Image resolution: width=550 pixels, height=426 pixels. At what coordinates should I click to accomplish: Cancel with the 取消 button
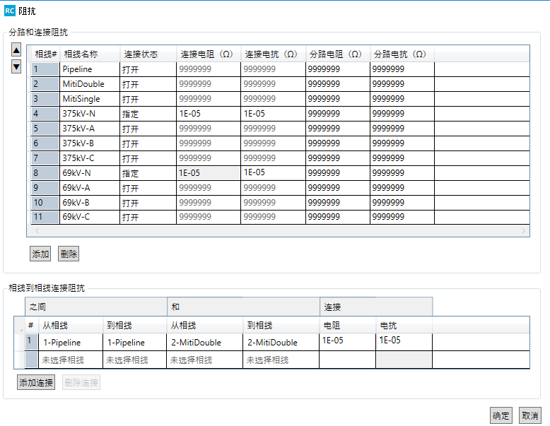click(x=530, y=415)
